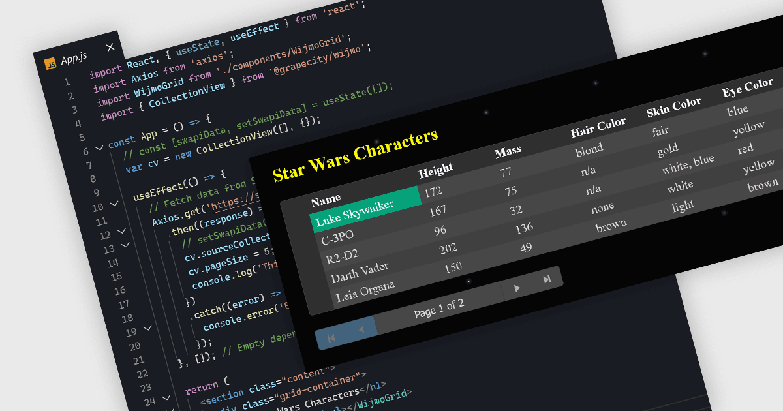Close the App.js editor tab
This screenshot has height=411, width=783.
(x=110, y=47)
